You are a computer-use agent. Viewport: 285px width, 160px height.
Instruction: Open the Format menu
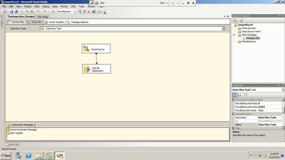tap(64, 6)
